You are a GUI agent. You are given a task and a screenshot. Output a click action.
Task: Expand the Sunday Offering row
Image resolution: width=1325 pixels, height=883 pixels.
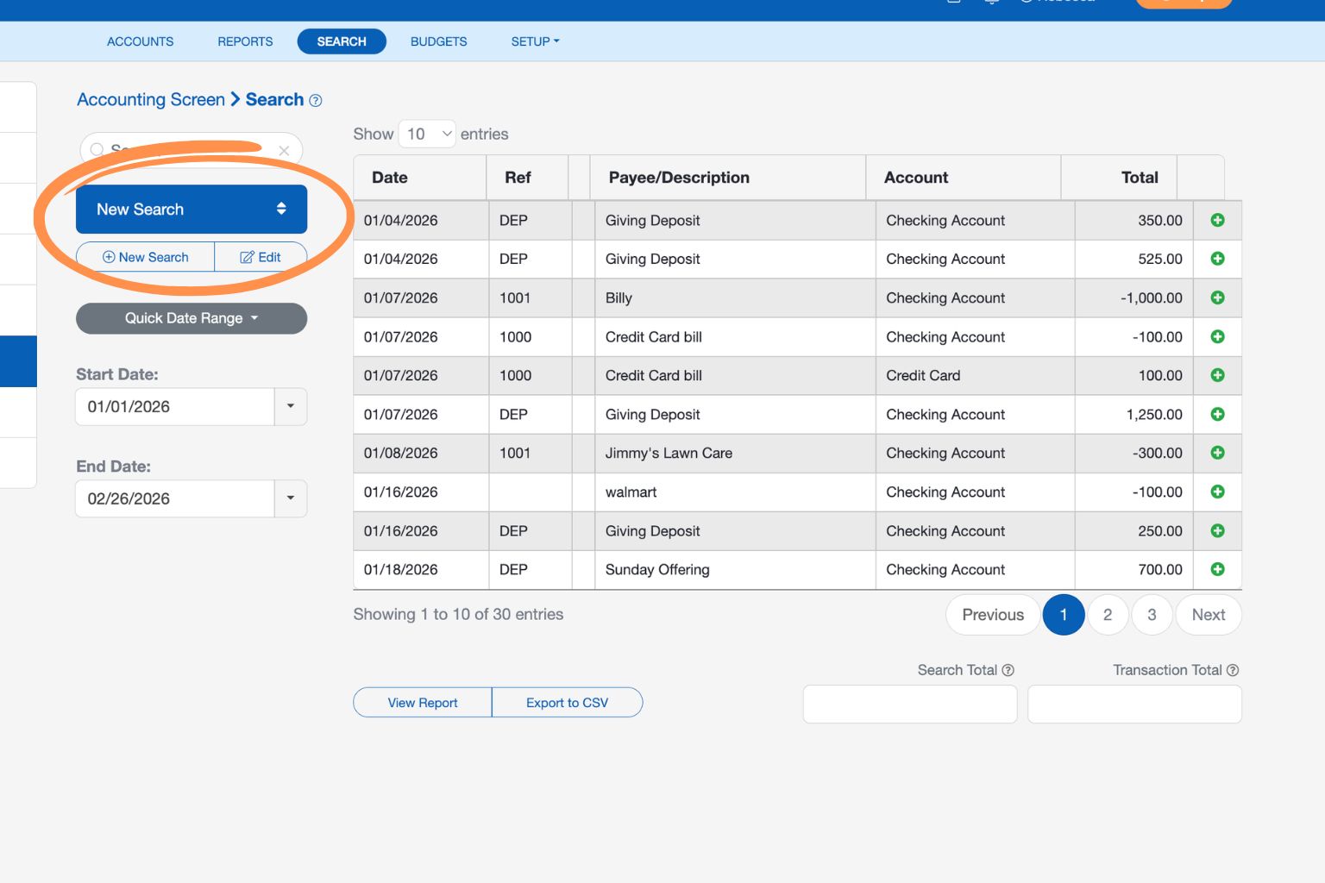(1217, 569)
